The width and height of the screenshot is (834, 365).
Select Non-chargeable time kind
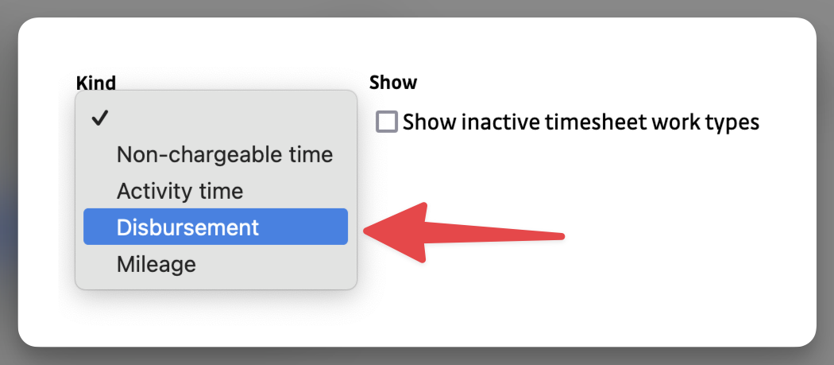click(x=224, y=154)
